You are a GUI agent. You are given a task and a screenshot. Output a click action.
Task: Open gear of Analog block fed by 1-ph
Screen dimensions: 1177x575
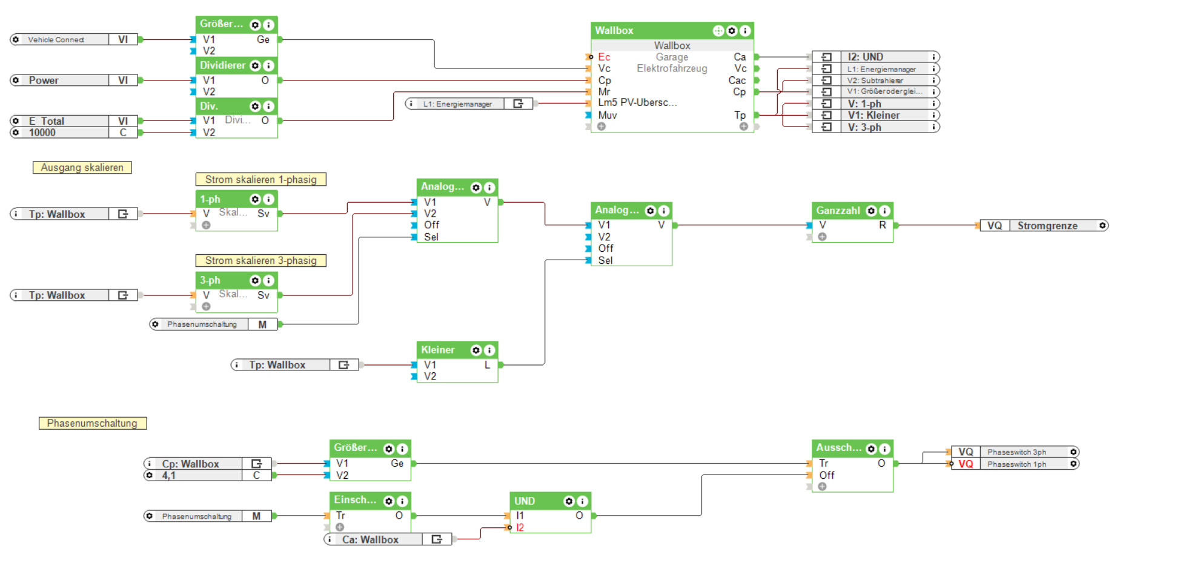476,188
